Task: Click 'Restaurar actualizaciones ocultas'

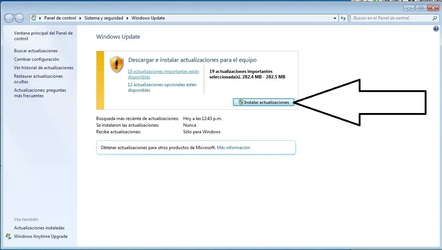Action: click(x=38, y=79)
